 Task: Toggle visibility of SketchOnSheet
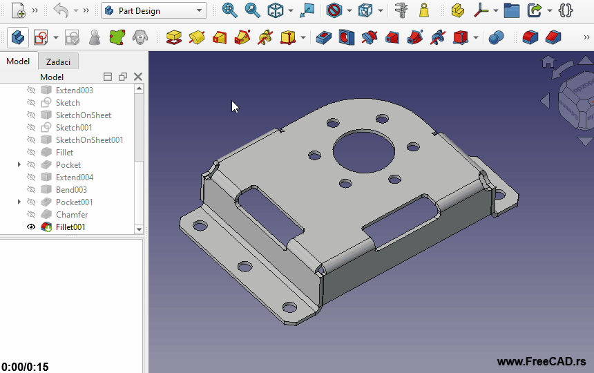(31, 115)
